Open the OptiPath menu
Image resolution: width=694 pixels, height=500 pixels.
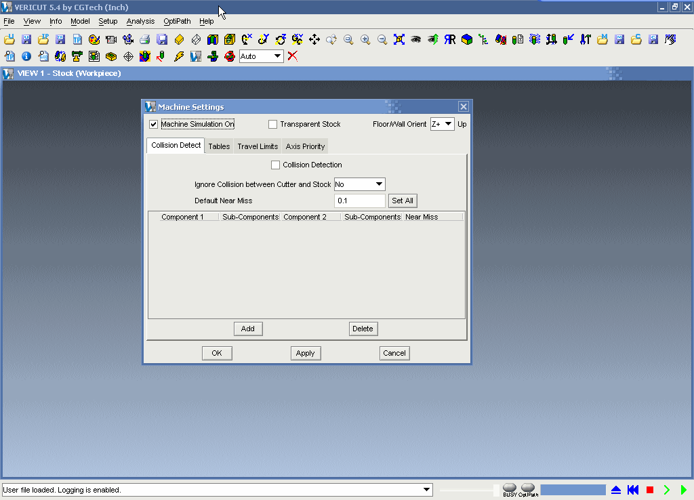[177, 21]
